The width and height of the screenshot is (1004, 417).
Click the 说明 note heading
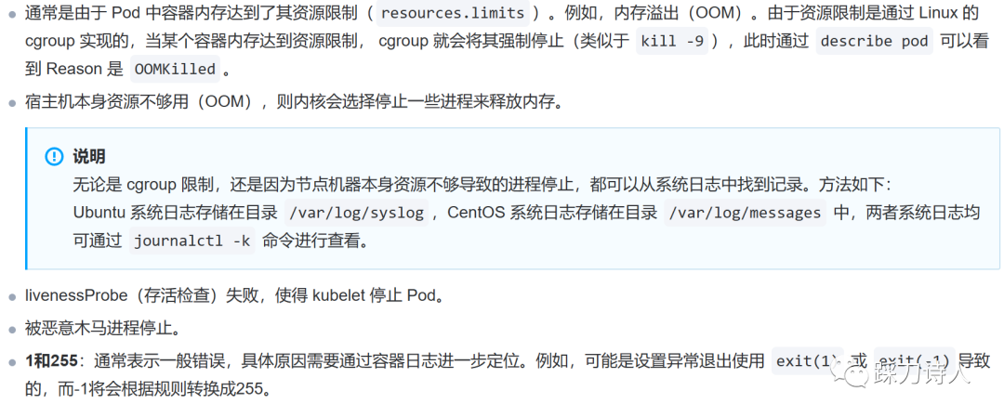pyautogui.click(x=89, y=157)
